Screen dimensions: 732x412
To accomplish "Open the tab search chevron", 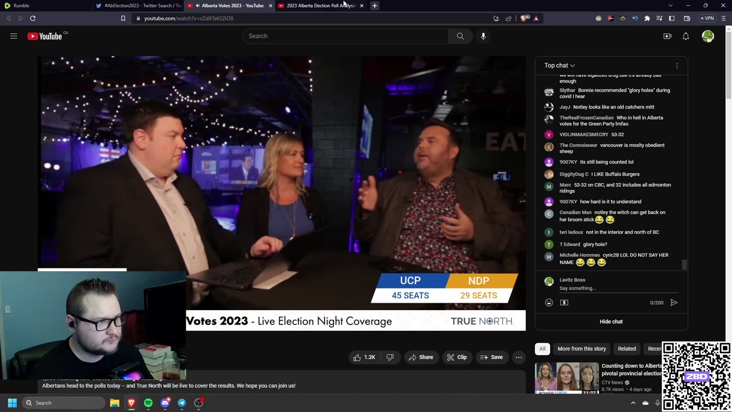I will click(670, 6).
